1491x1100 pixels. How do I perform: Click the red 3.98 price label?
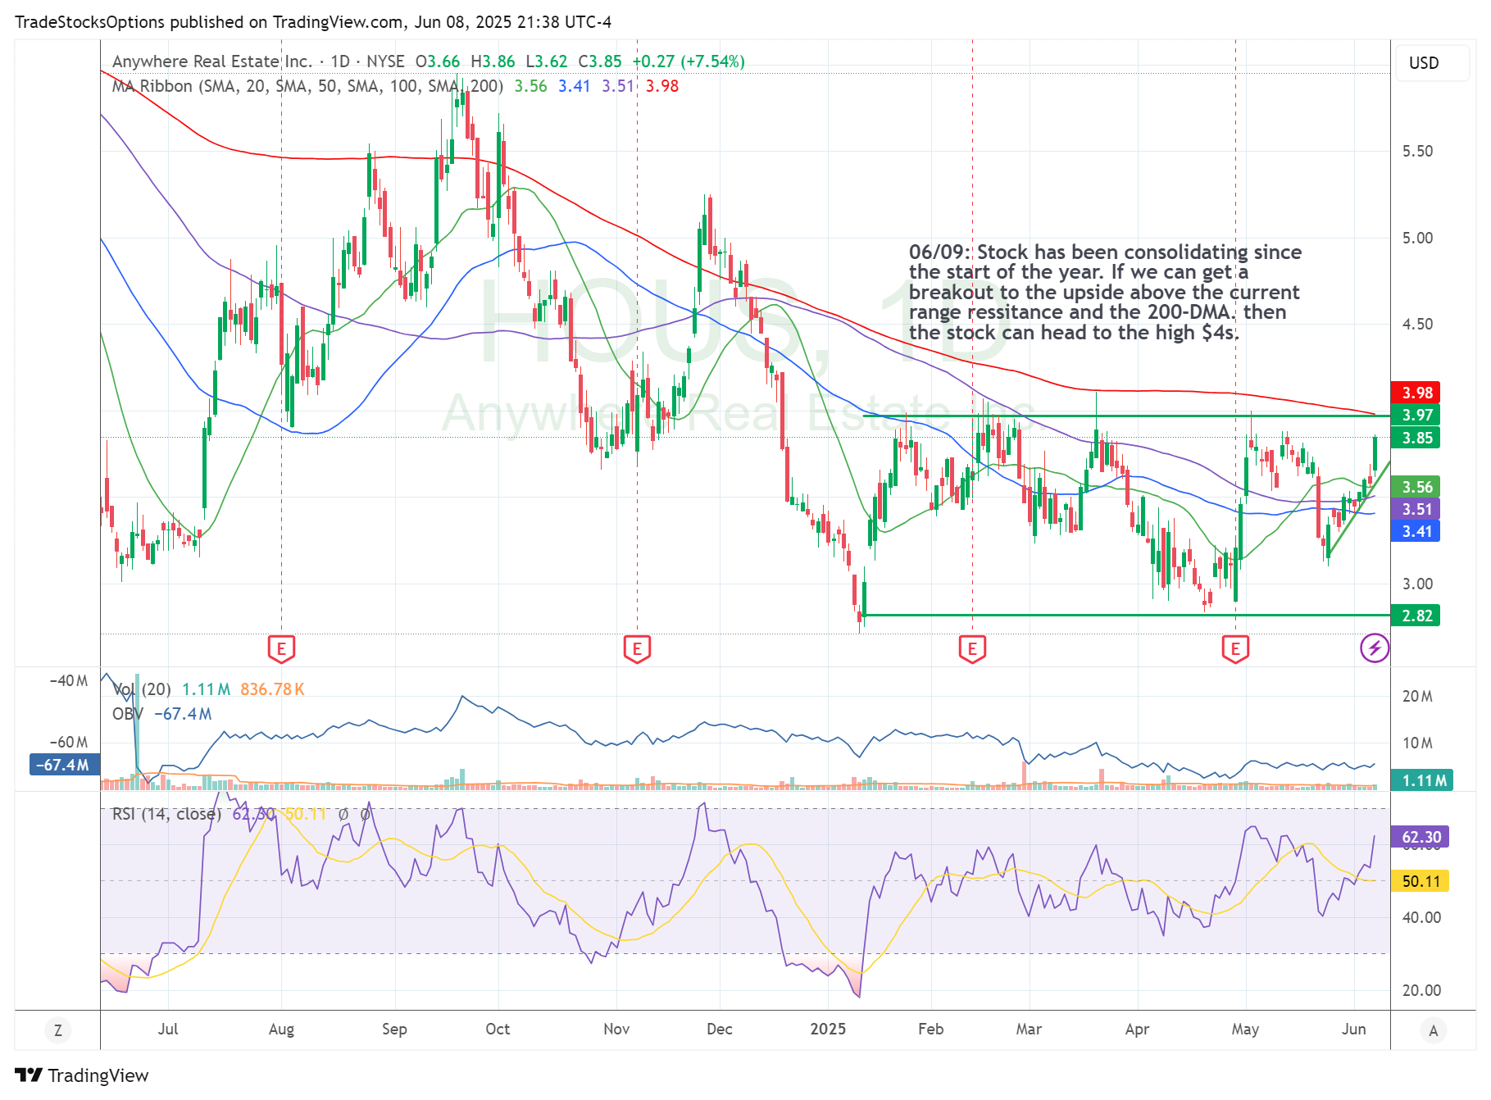click(1416, 393)
